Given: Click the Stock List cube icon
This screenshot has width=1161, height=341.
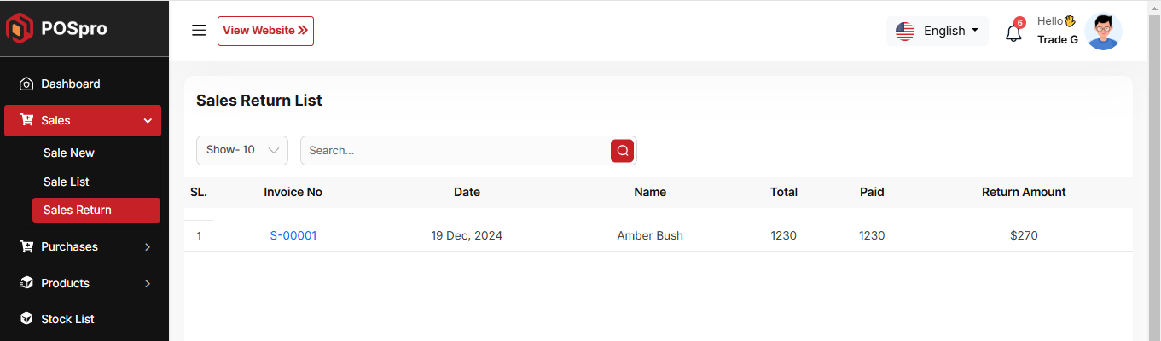Looking at the screenshot, I should click(26, 319).
